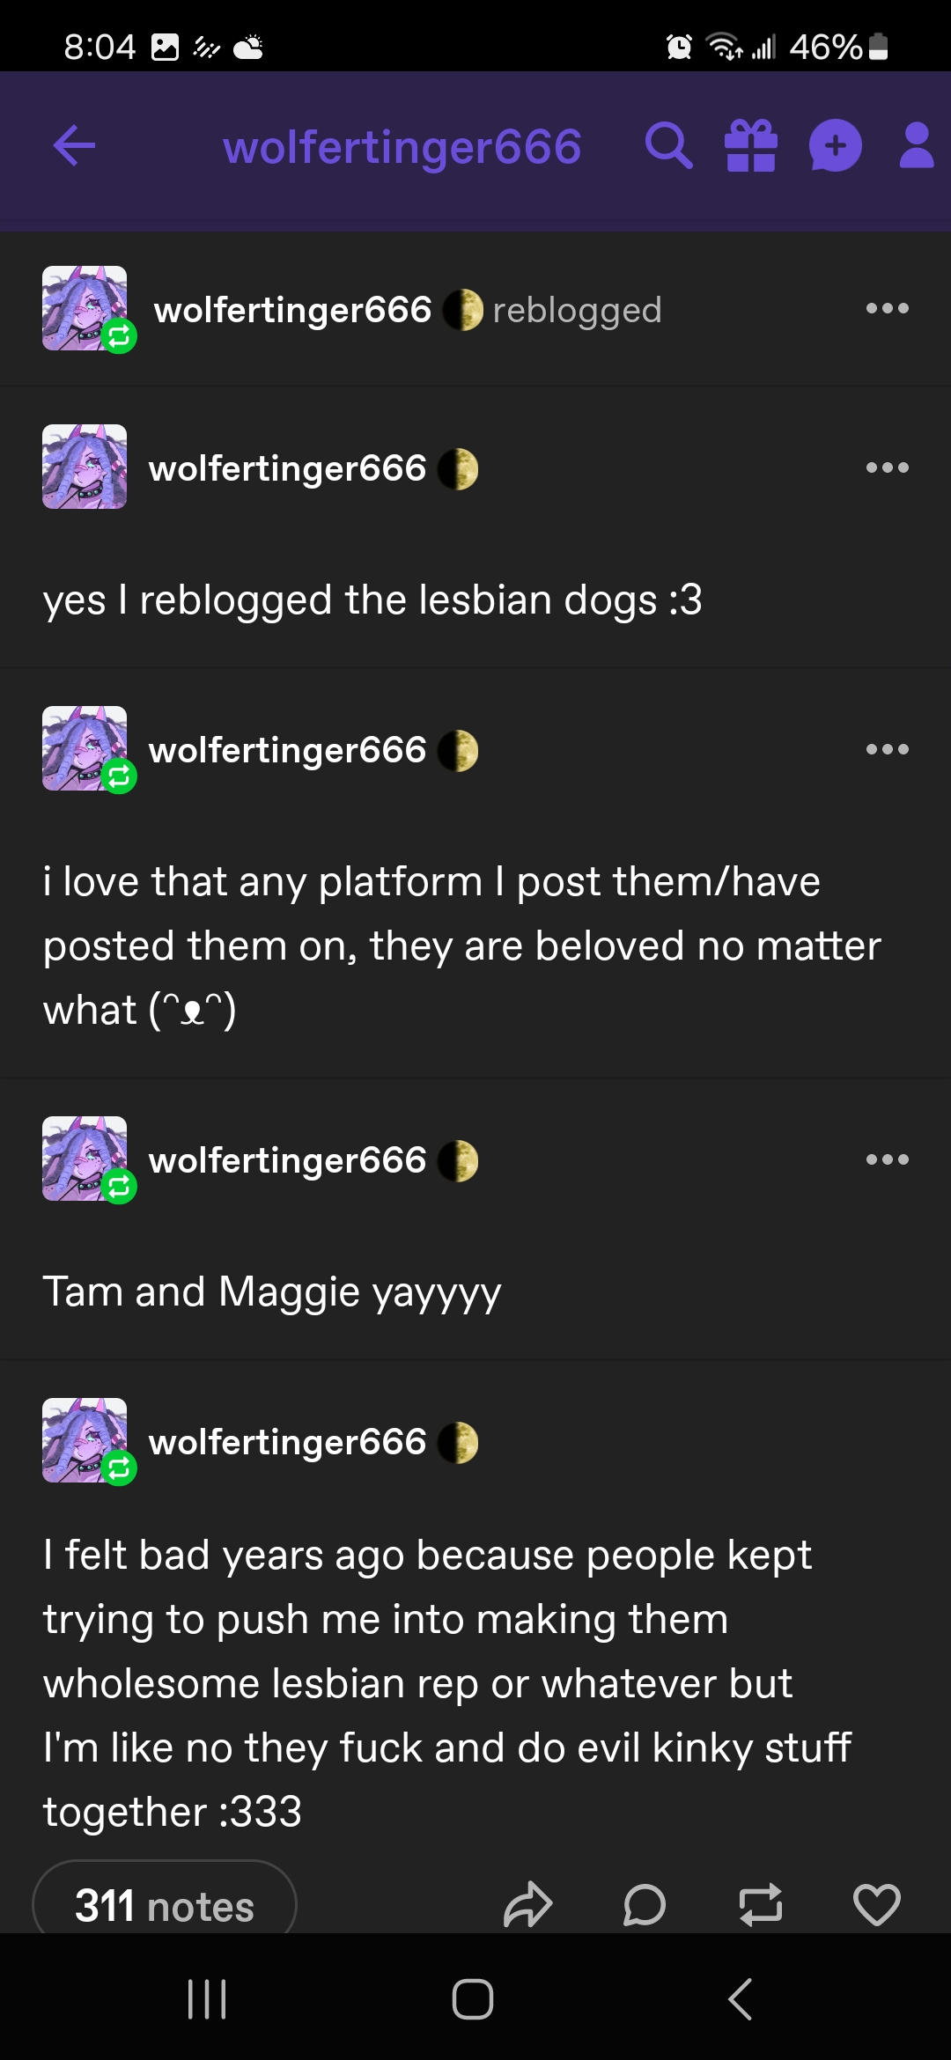
Task: Tap avatar beside Tam and Maggie post
Action: point(85,1159)
